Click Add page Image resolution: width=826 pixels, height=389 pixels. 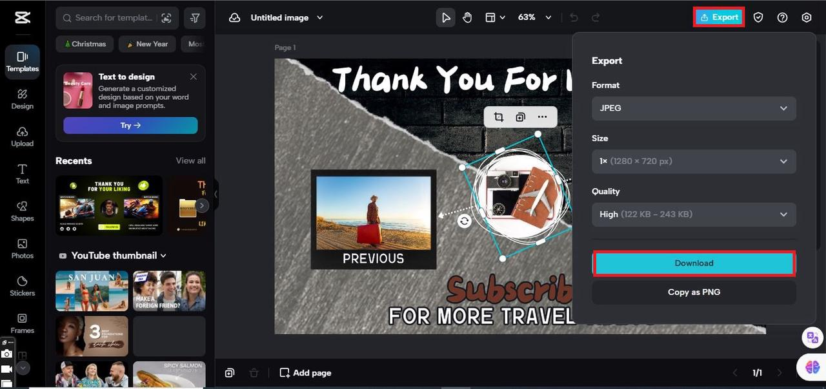pyautogui.click(x=305, y=373)
